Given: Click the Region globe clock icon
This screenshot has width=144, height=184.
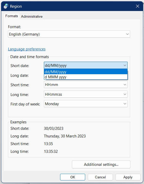Looking at the screenshot, I should click(x=6, y=6).
